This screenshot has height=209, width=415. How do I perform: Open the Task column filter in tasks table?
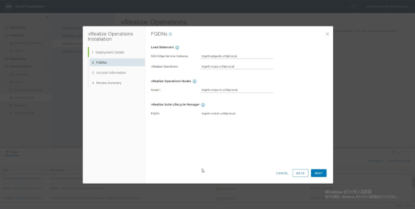tap(42, 170)
